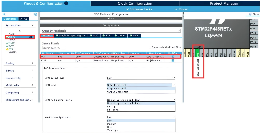Select the GPIO peripheral tab
The width and height of the screenshot is (260, 133).
pos(47,35)
